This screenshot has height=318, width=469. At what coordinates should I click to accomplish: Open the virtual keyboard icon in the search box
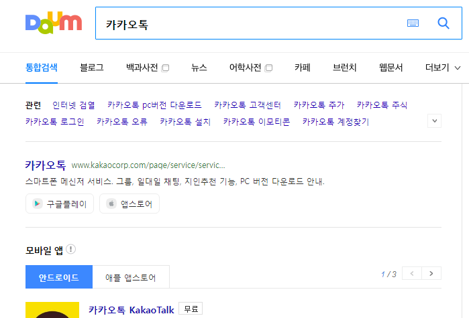pos(413,23)
